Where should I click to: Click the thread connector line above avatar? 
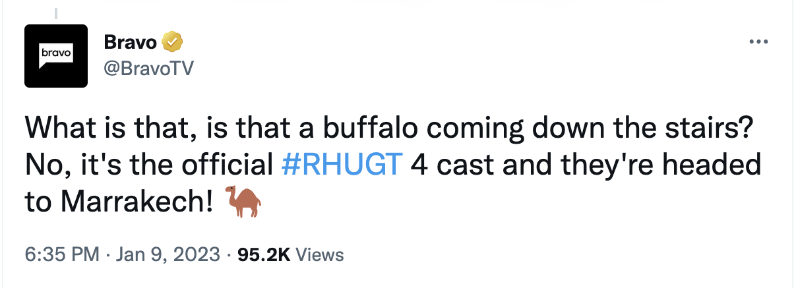(x=56, y=11)
